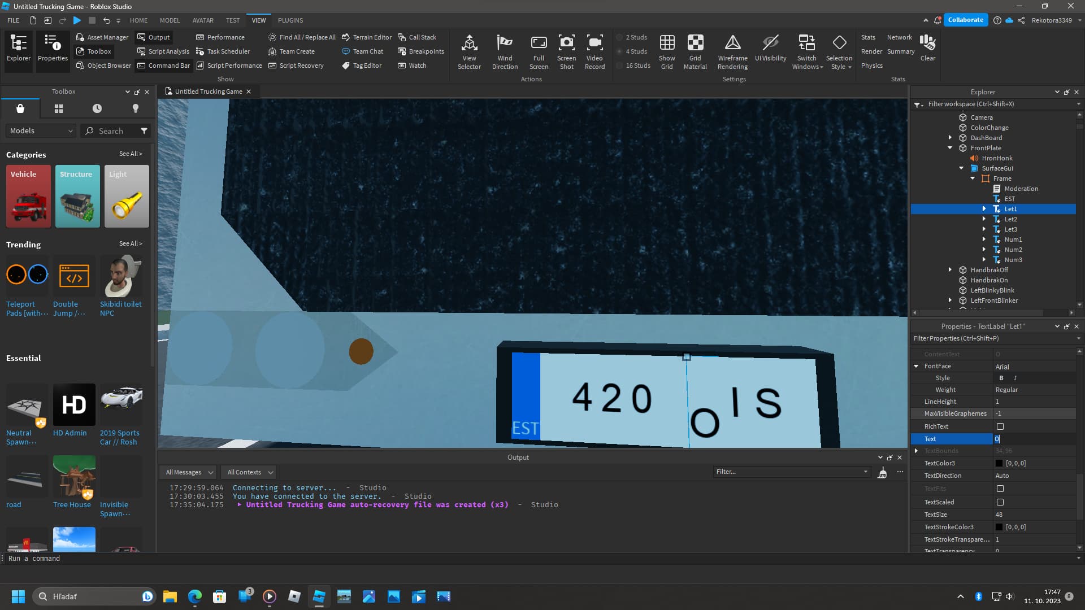
Task: Open the Asset Manager panel
Action: (x=102, y=37)
